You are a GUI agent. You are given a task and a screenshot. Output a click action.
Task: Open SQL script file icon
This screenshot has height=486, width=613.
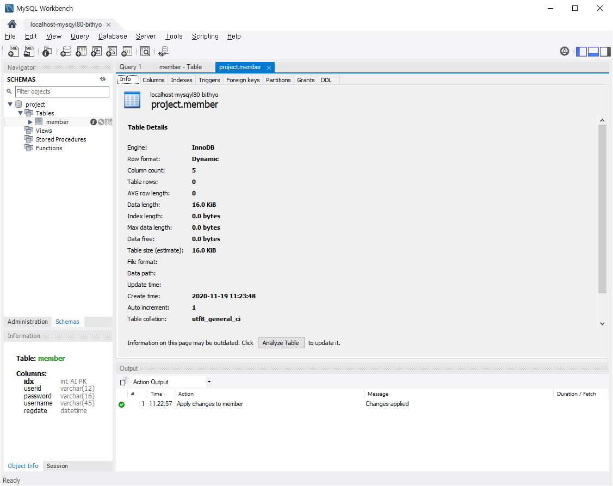click(29, 51)
